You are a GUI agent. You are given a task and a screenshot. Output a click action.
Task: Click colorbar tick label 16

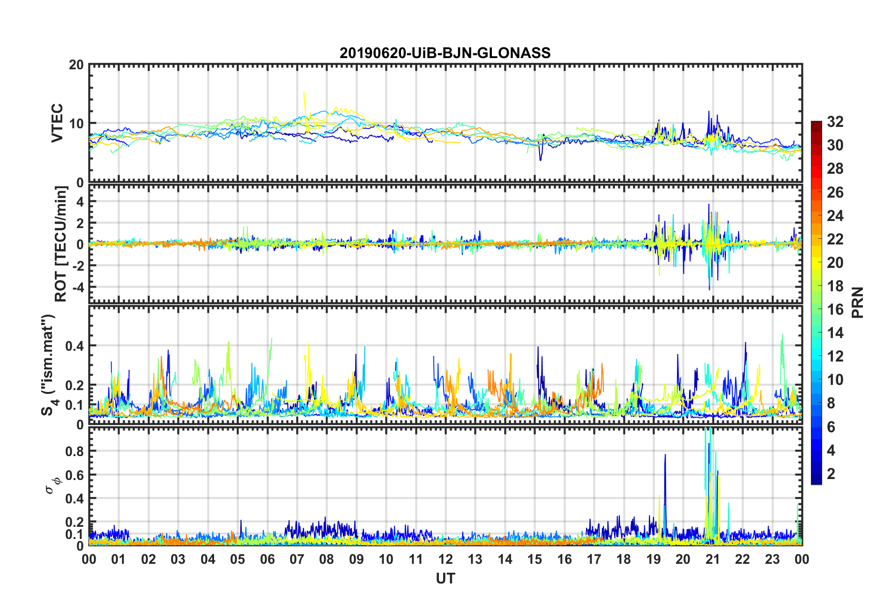835,310
